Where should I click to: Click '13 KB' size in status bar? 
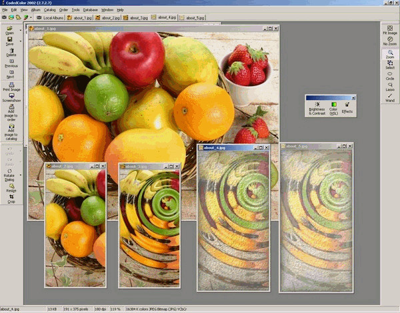point(52,309)
